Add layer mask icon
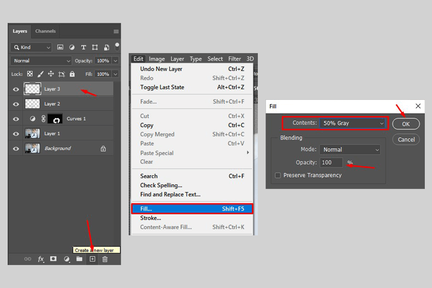The image size is (432, 288). (53, 258)
